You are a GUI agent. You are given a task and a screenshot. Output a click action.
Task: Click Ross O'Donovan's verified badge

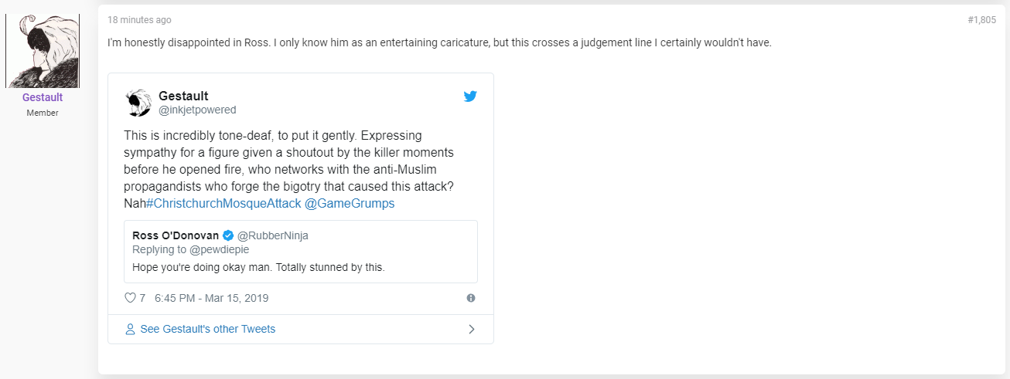229,235
